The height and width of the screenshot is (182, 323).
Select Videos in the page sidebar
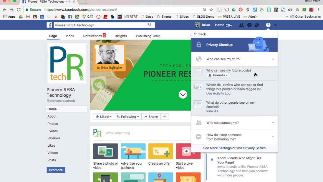pyautogui.click(x=52, y=153)
